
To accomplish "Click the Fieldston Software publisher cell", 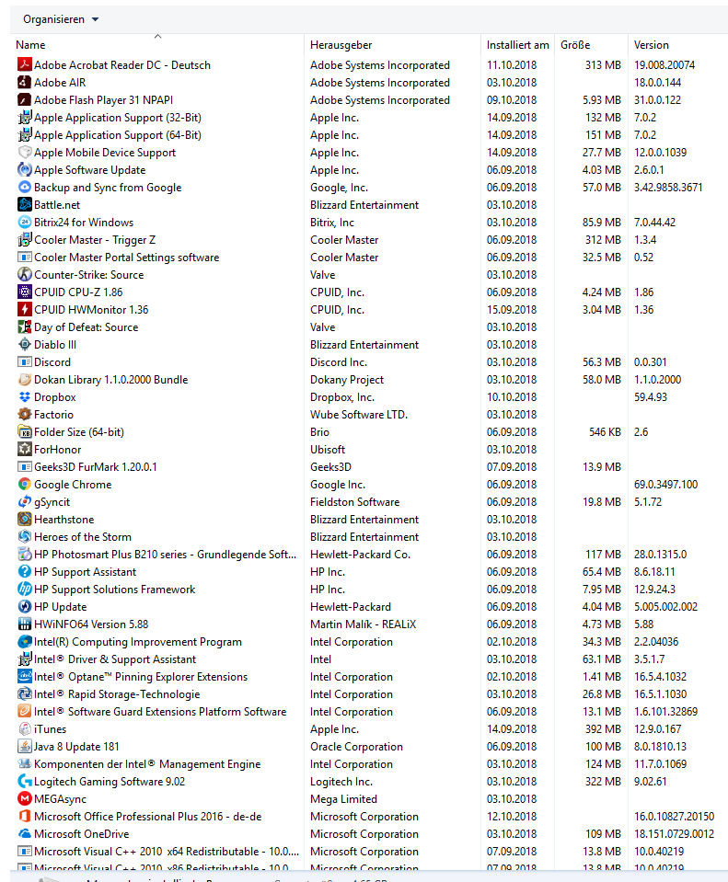I will (354, 501).
